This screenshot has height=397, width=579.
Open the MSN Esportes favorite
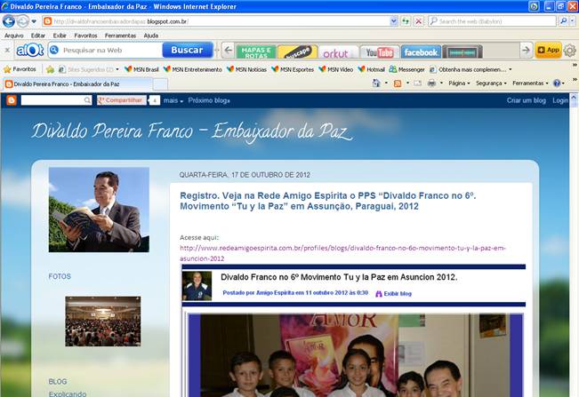click(x=292, y=69)
